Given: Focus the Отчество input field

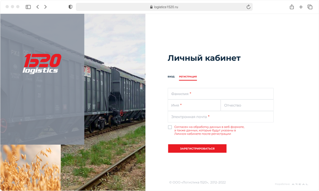Looking at the screenshot, I should pyautogui.click(x=247, y=105).
